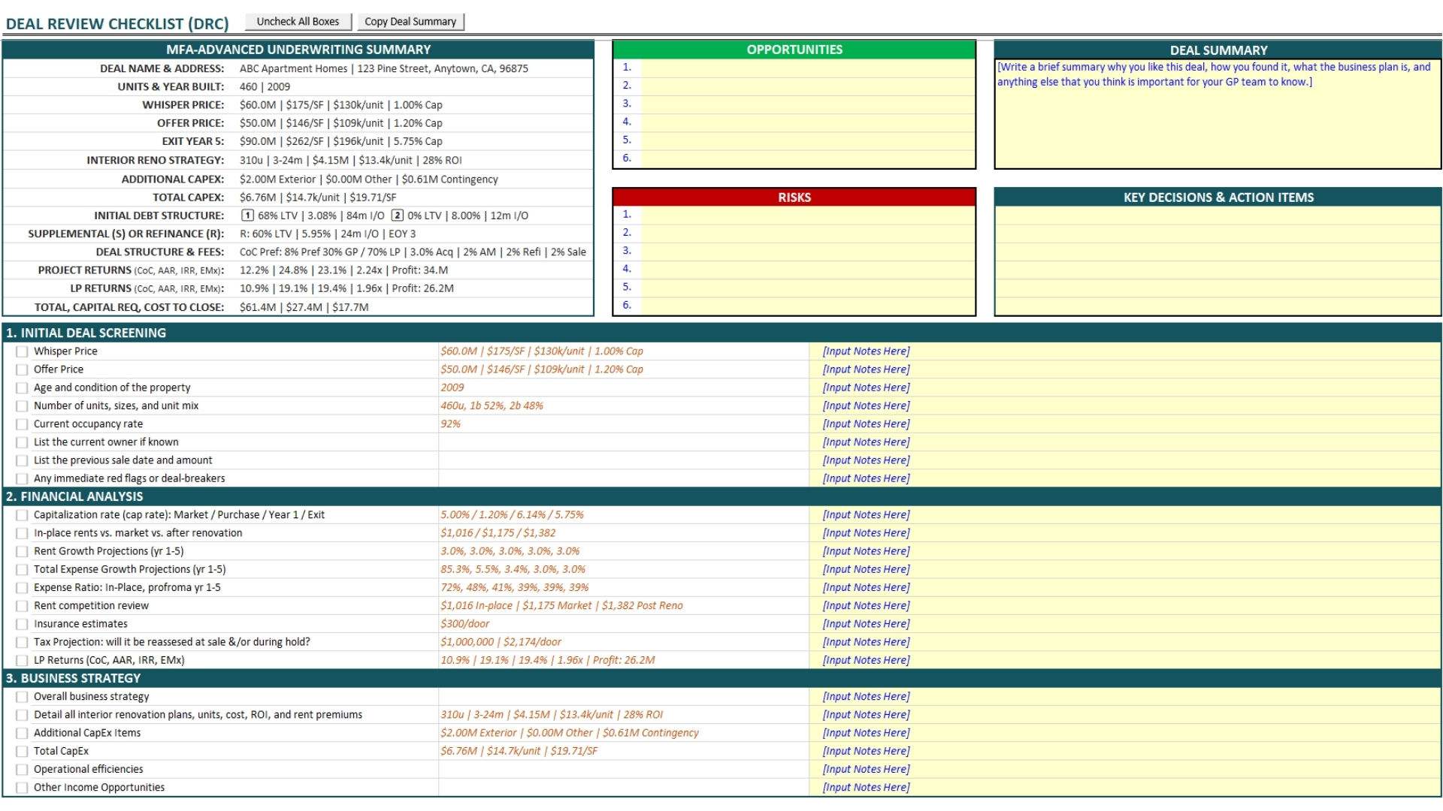This screenshot has height=811, width=1443.
Task: Mark Any immediate red flags checkbox
Action: (22, 479)
